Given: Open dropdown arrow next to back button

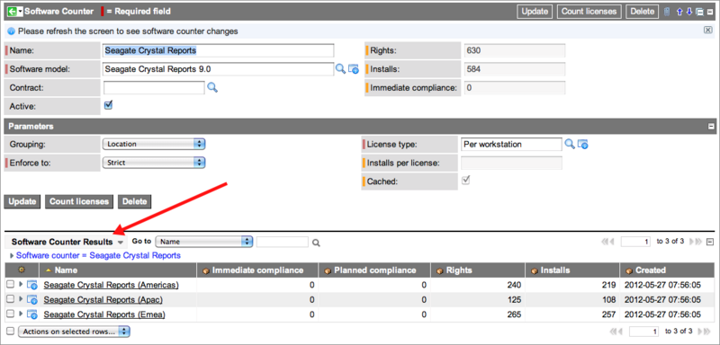Looking at the screenshot, I should 20,12.
